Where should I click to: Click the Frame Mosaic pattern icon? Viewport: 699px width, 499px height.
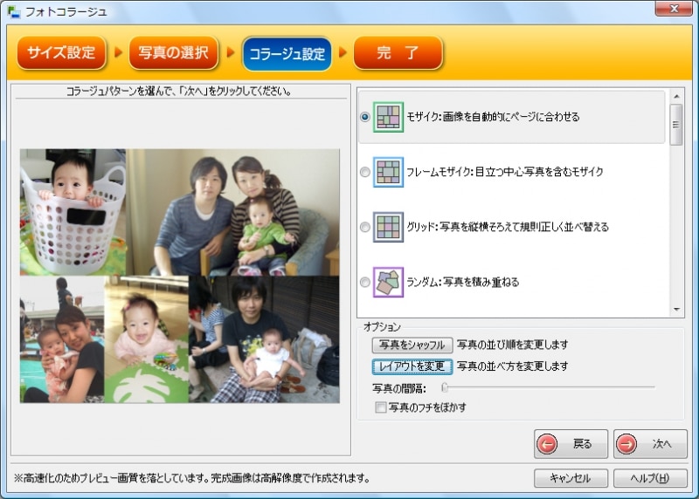(388, 172)
